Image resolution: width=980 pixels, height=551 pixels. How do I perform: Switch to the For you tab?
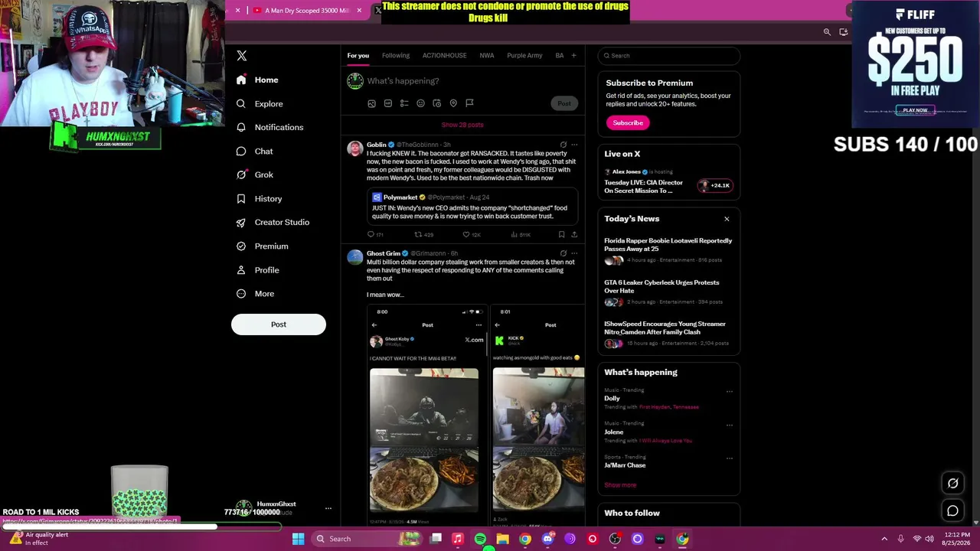(358, 55)
